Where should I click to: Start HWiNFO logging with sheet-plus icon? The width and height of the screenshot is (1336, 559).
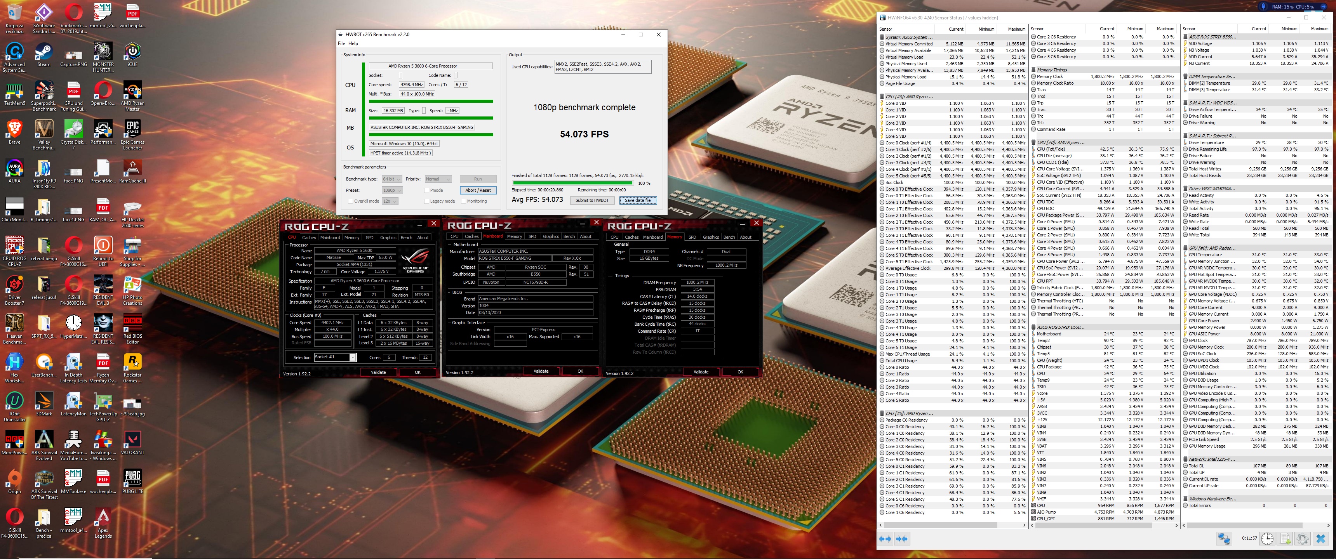[x=1285, y=539]
